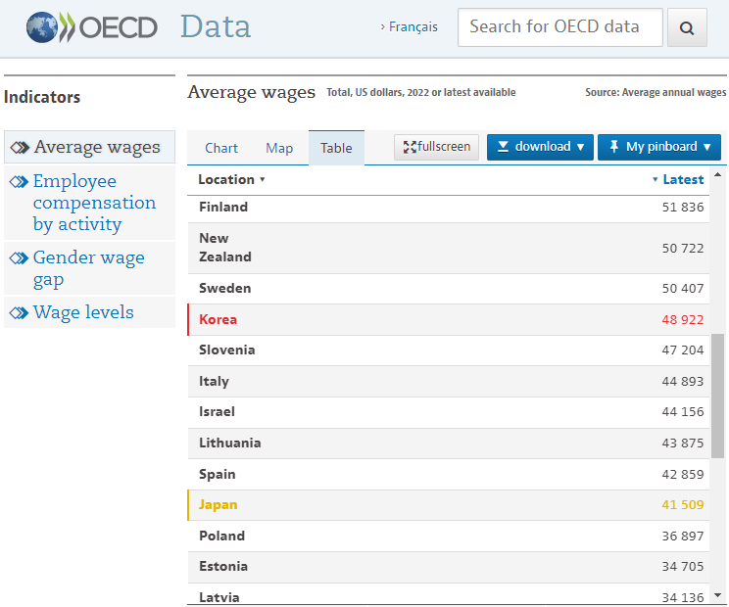The width and height of the screenshot is (729, 607).
Task: Click the chevron icon beside Gender wage gap
Action: click(x=19, y=258)
